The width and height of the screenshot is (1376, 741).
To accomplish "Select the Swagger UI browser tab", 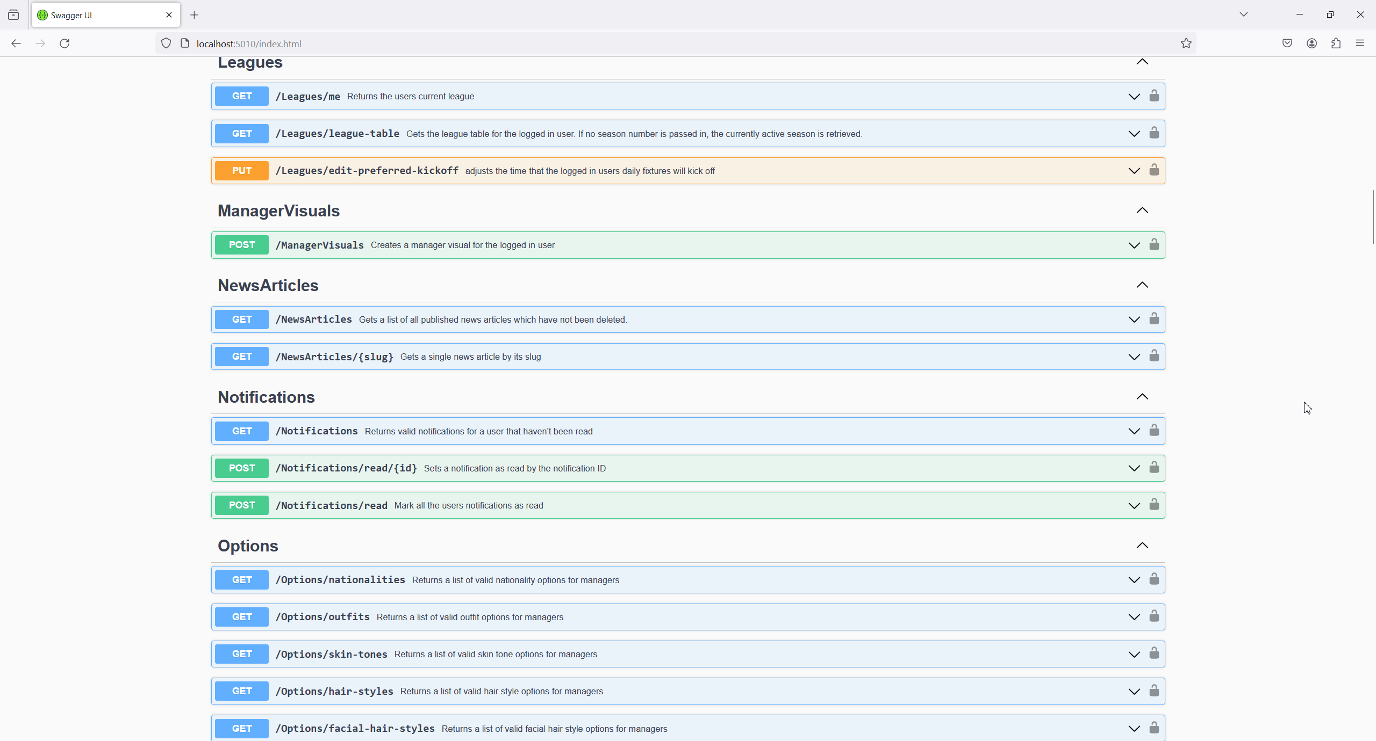I will click(x=99, y=15).
